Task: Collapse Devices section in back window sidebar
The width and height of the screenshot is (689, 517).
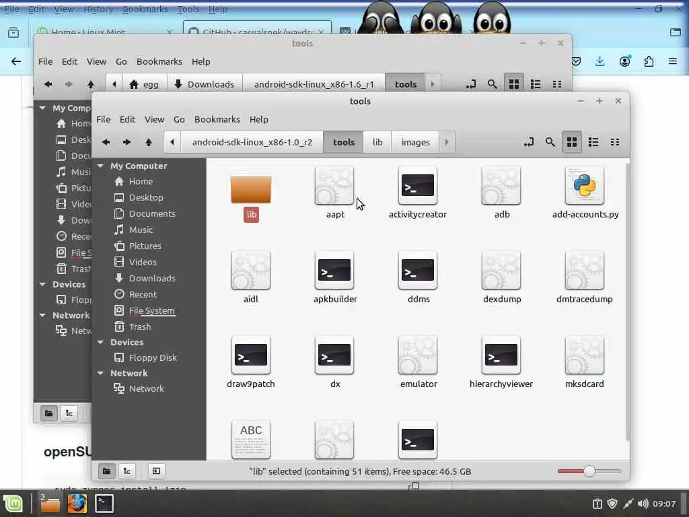Action: click(42, 285)
